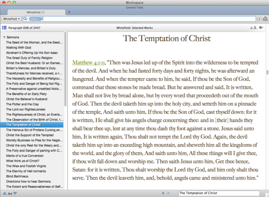Toggle the table of contents list icon

click(x=4, y=28)
